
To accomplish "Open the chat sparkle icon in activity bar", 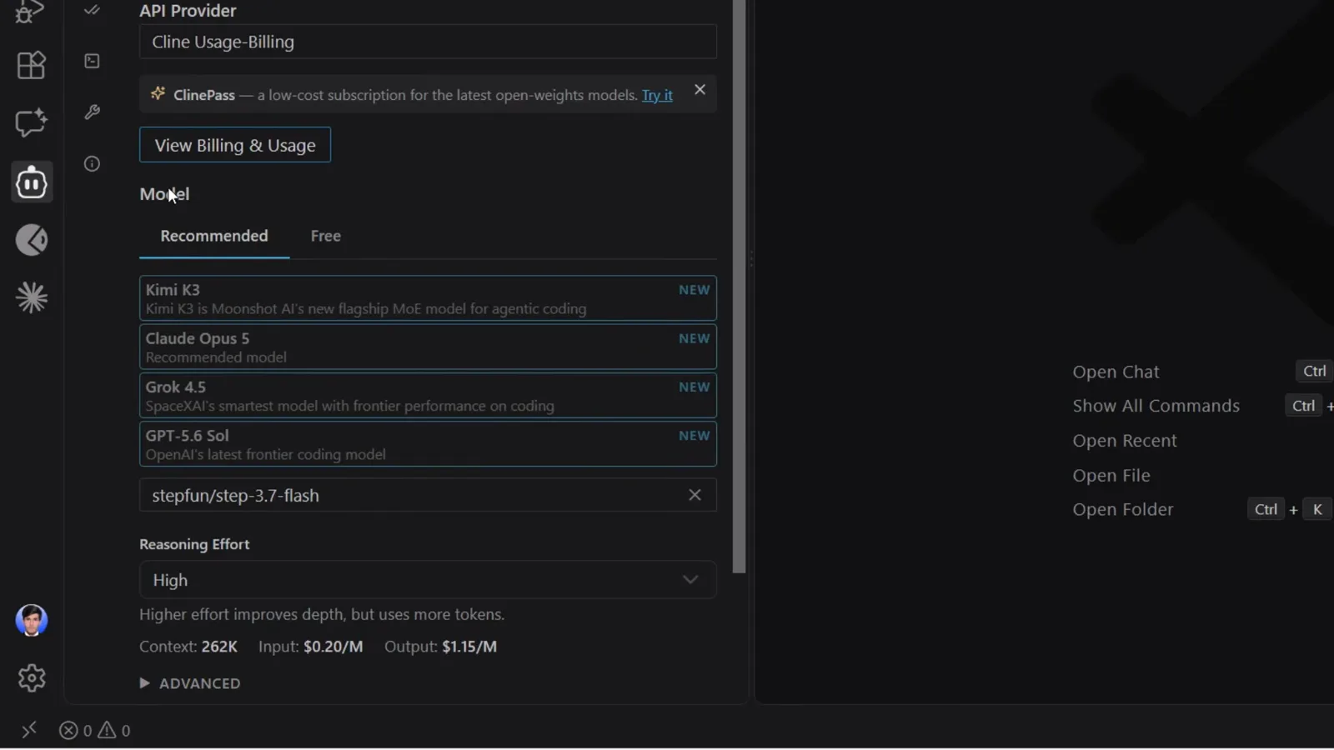I will pos(31,123).
